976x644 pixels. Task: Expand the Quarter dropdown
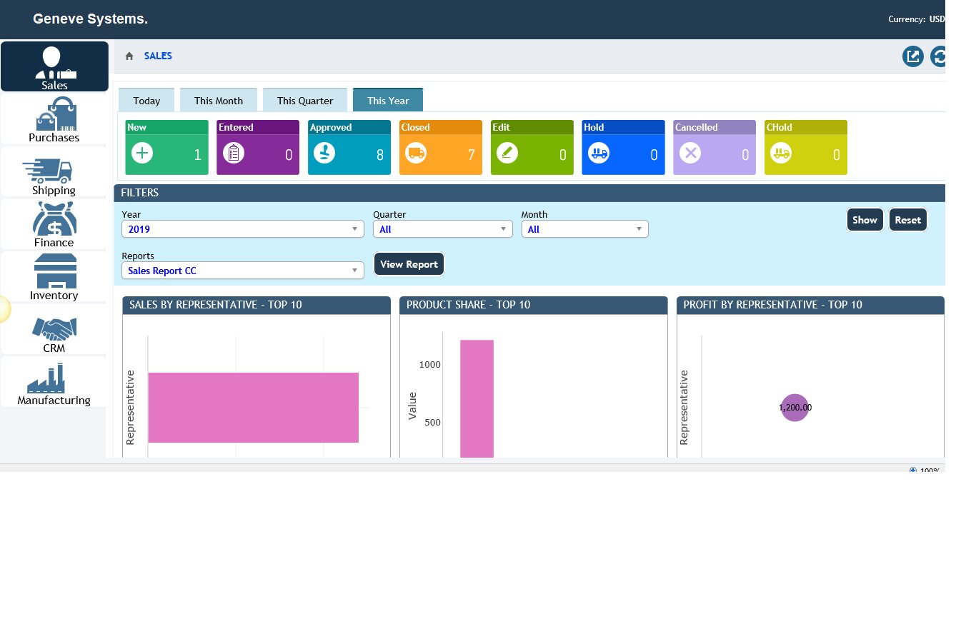click(x=442, y=229)
